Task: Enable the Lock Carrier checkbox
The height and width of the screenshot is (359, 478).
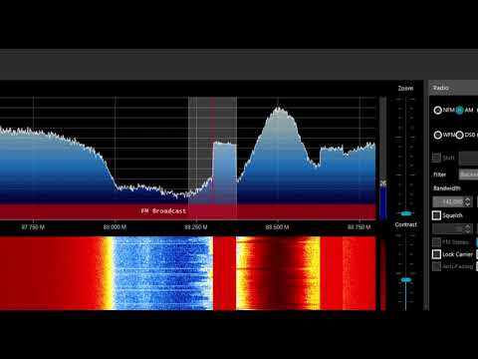Action: (436, 254)
